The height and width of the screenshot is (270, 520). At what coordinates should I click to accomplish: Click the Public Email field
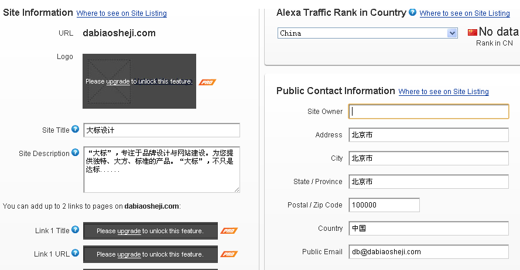tap(429, 252)
